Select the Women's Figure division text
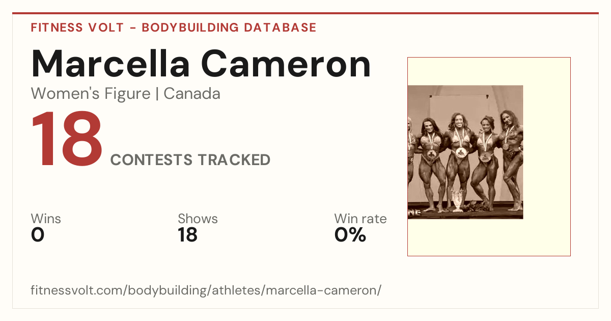 coord(91,94)
